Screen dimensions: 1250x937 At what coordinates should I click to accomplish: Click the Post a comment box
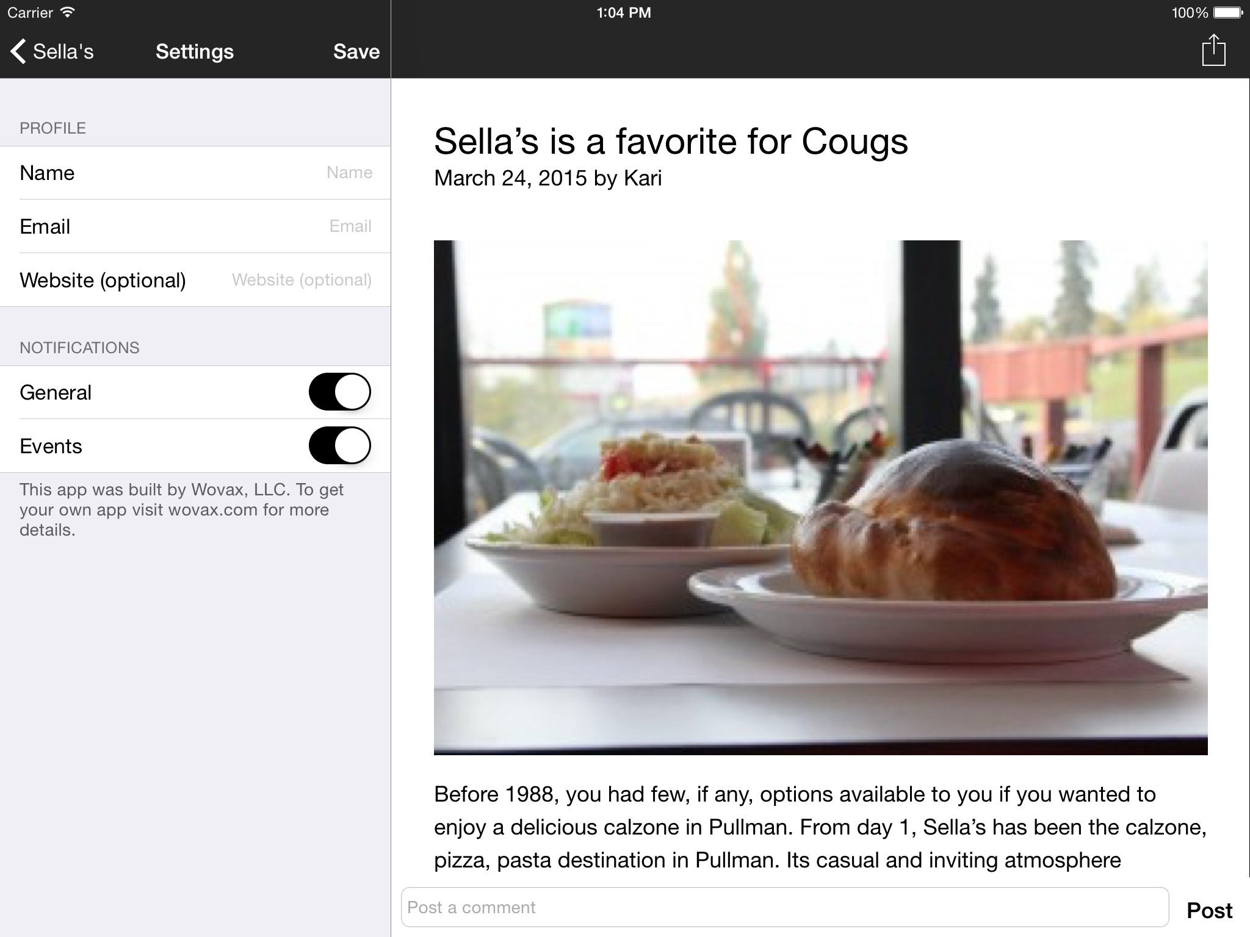click(785, 907)
